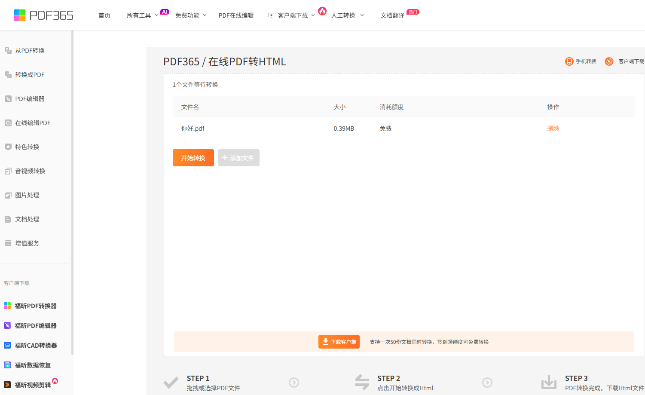Image resolution: width=645 pixels, height=395 pixels.
Task: Expand the 免费功能 dropdown arrow
Action: (205, 15)
